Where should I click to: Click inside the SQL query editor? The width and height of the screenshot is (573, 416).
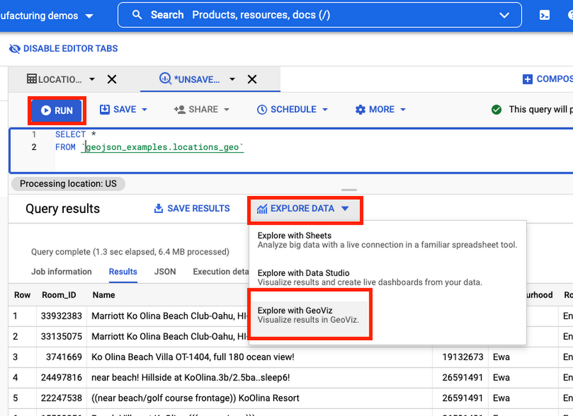click(x=291, y=150)
